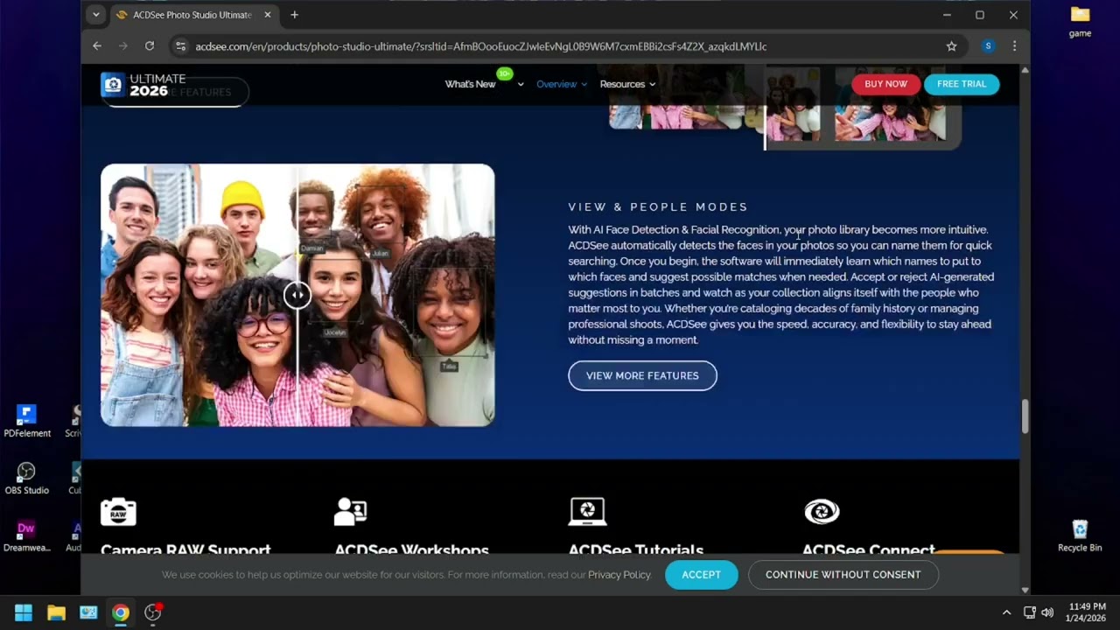
Task: Open Chrome profile avatar icon
Action: 988,46
